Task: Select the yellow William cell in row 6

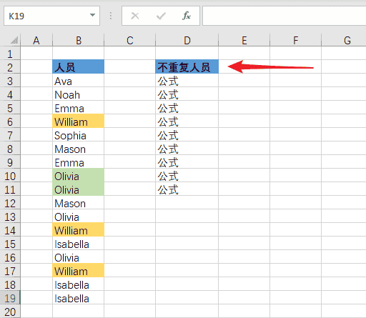Action: click(x=79, y=121)
